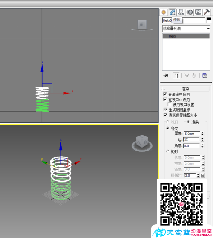Image resolution: width=213 pixels, height=238 pixels.
Task: Click the 长度 spinner arrows
Action: tap(203, 157)
